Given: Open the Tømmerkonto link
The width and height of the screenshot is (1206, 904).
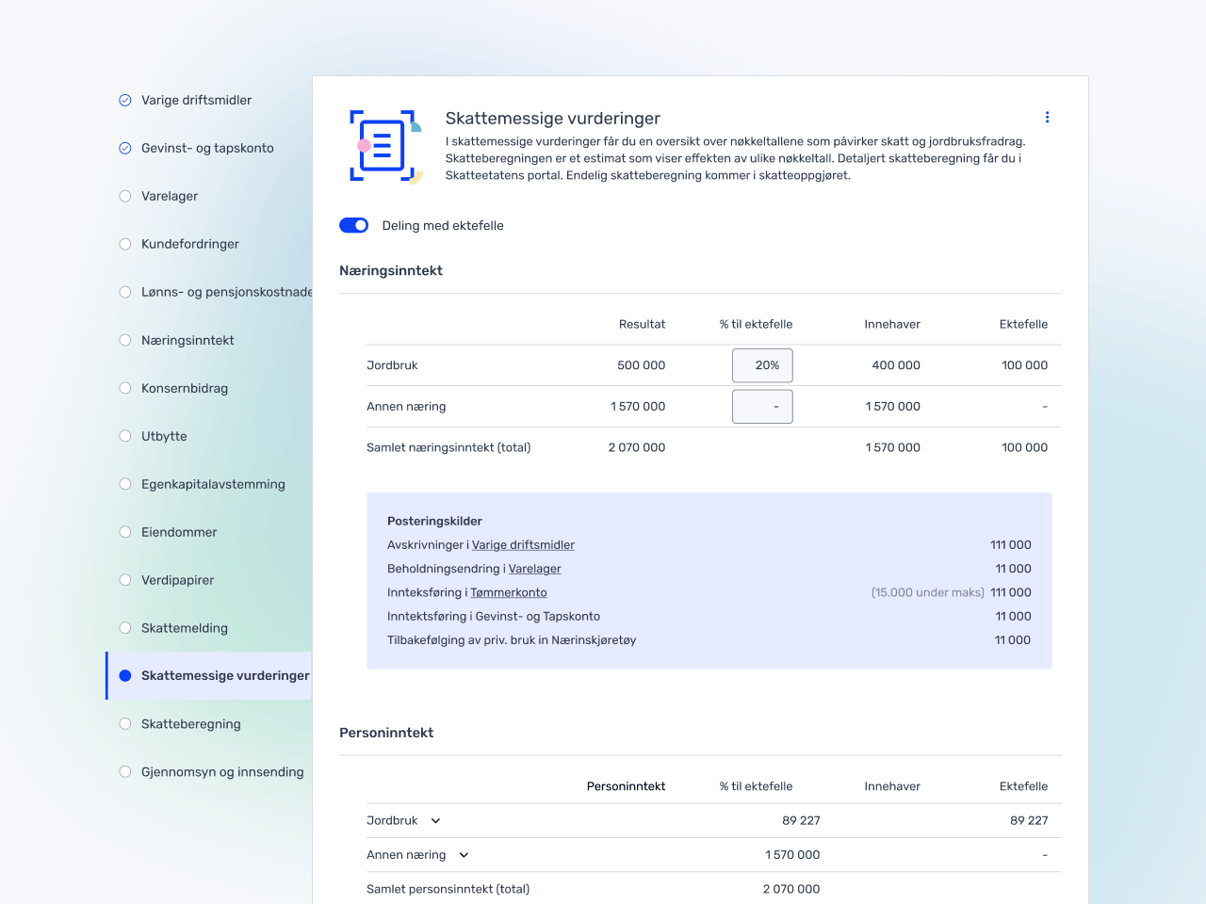Looking at the screenshot, I should [508, 592].
